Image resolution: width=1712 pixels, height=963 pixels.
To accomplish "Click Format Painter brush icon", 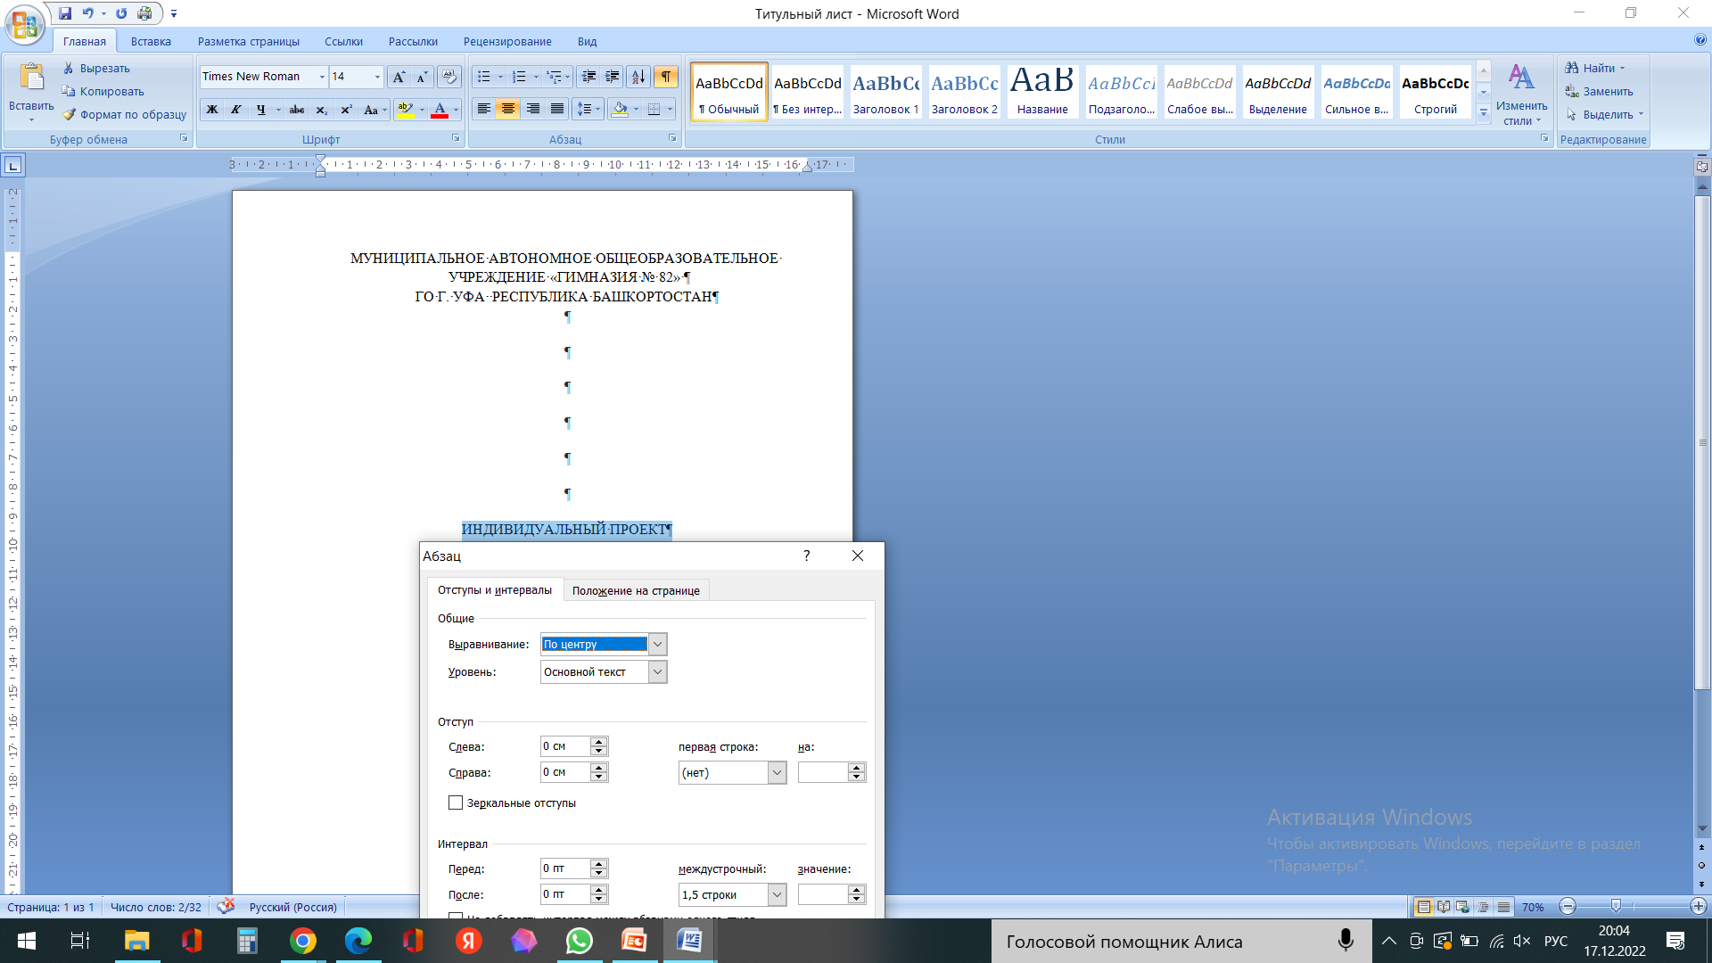I will pos(69,114).
